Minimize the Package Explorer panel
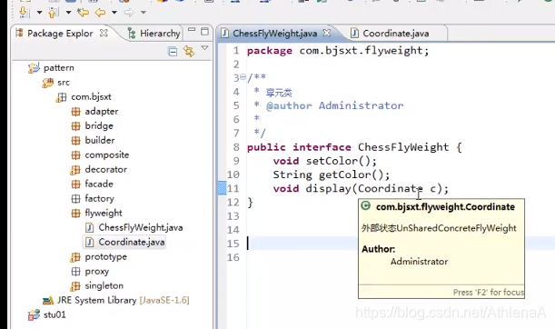 192,30
